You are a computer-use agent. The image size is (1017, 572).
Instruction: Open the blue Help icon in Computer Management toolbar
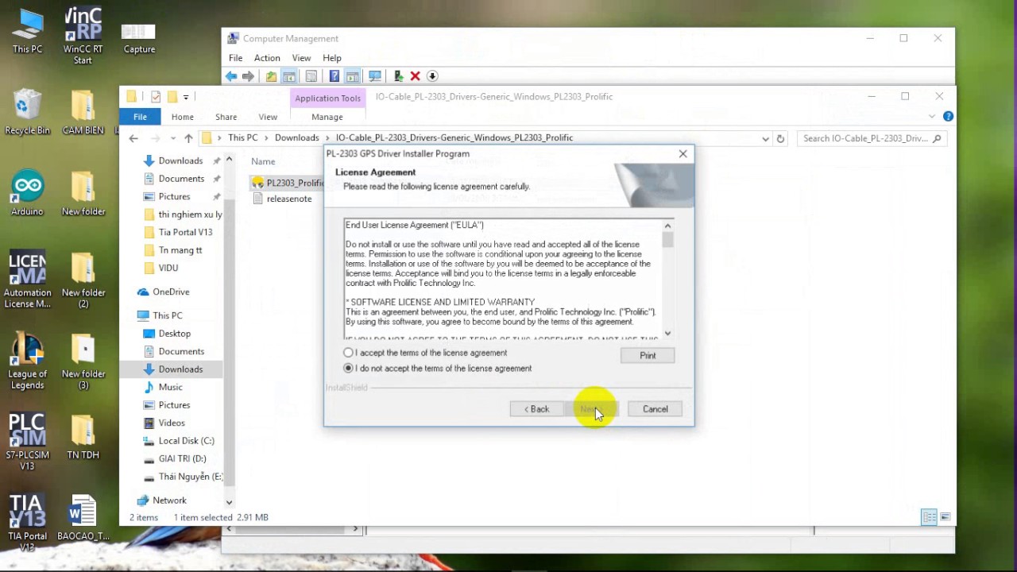(334, 76)
